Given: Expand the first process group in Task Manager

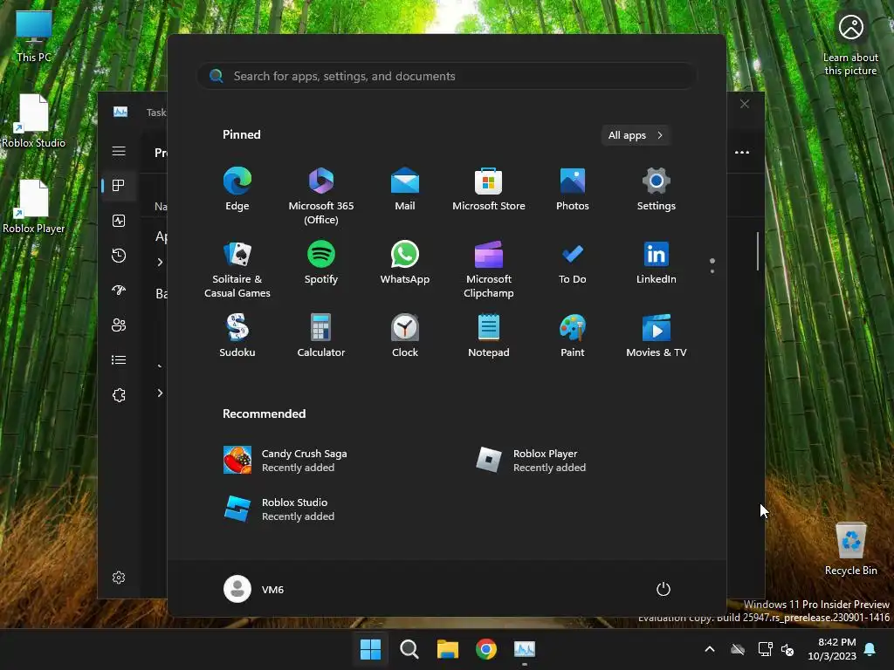Looking at the screenshot, I should [161, 262].
